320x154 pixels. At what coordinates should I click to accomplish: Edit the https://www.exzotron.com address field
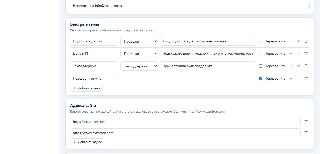[185, 133]
